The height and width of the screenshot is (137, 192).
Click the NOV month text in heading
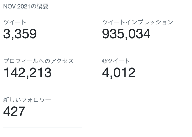10,6
